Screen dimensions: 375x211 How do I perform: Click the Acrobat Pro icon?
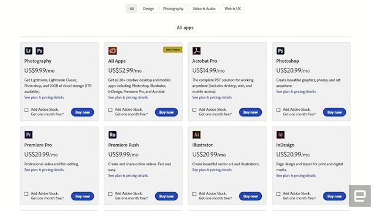tap(196, 51)
